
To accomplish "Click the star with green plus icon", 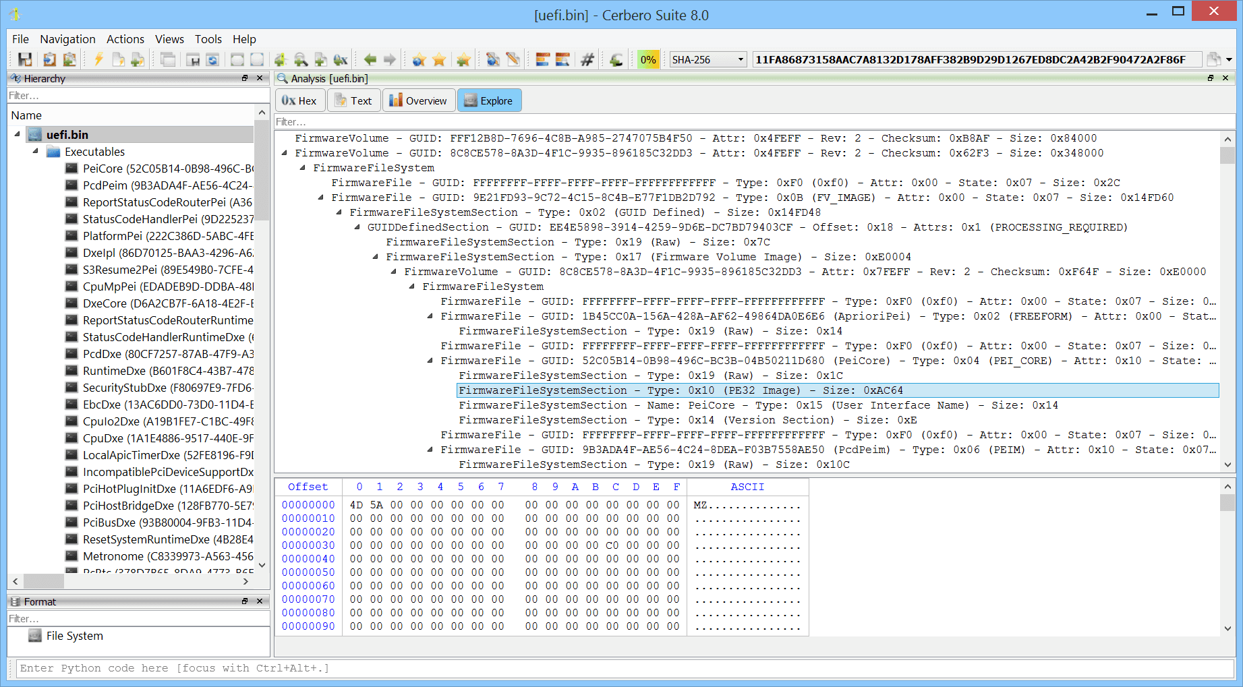I will click(463, 59).
